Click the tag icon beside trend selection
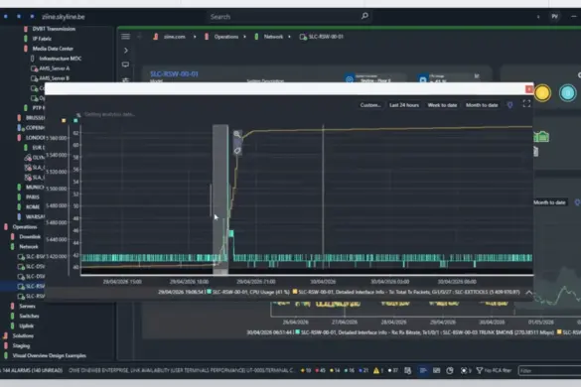Viewport: 581px width, 387px height. tap(237, 151)
